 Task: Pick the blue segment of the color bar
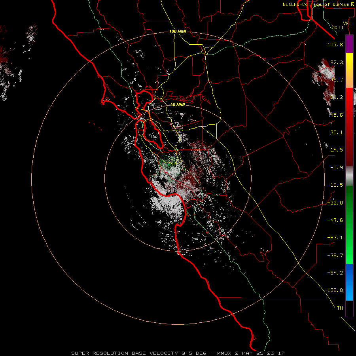(349, 282)
